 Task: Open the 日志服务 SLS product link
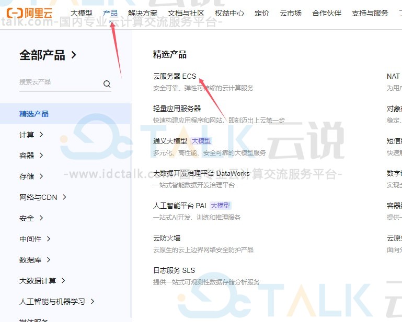pos(174,270)
